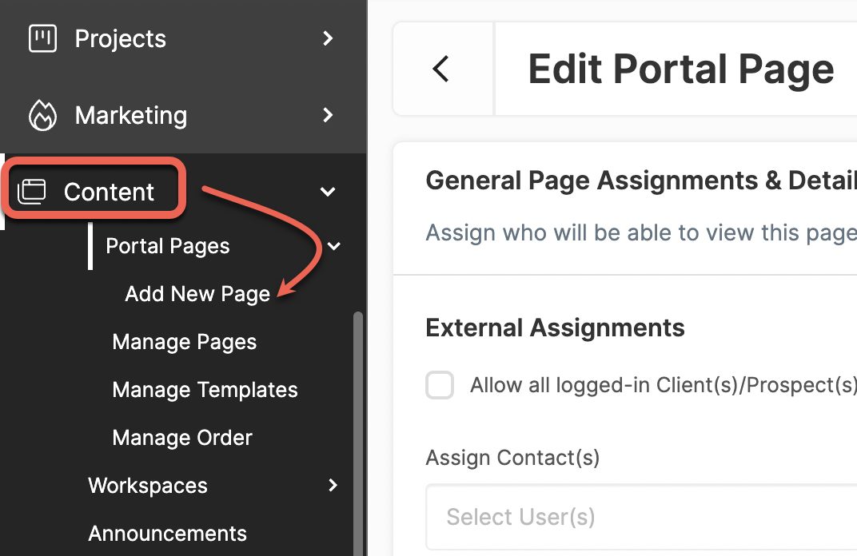Choose Add New Page
This screenshot has width=857, height=556.
[x=197, y=295]
